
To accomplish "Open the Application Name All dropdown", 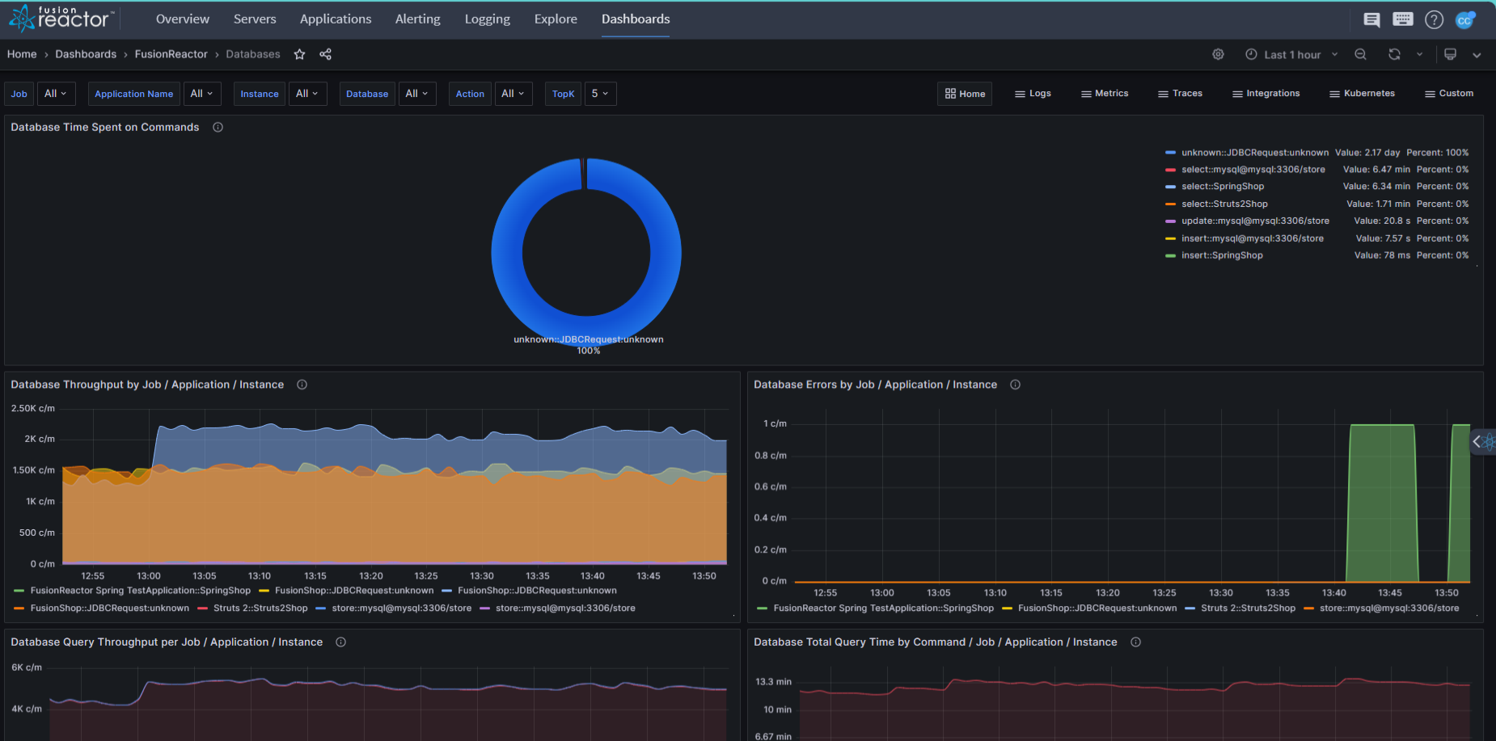I will point(201,94).
